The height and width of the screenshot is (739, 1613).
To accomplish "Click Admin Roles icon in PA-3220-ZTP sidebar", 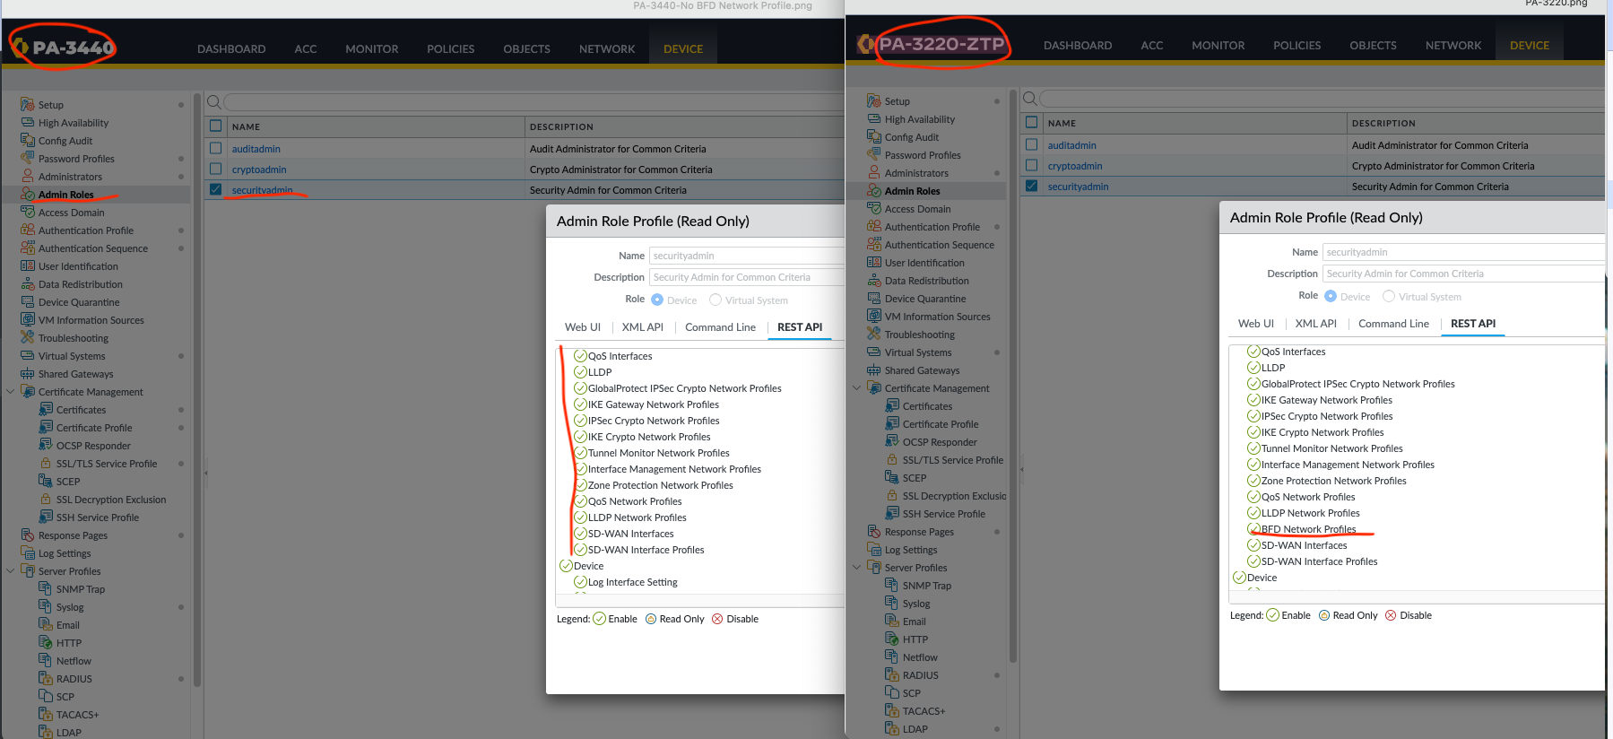I will pos(874,191).
